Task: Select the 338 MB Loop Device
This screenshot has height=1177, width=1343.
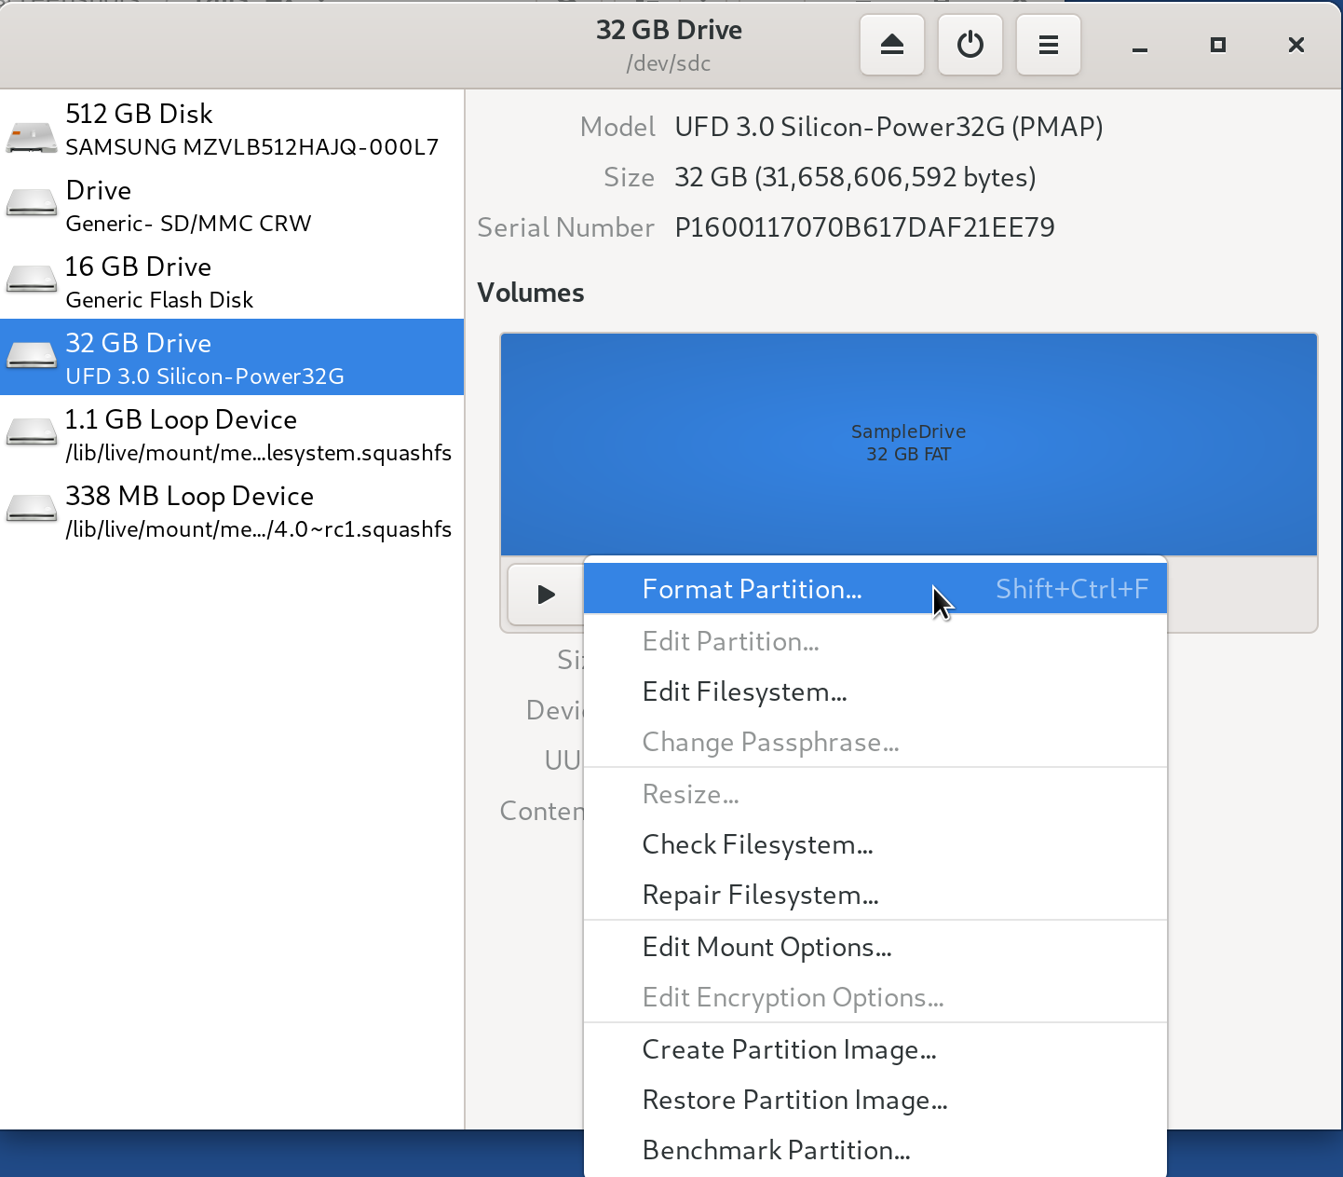Action: tap(232, 512)
